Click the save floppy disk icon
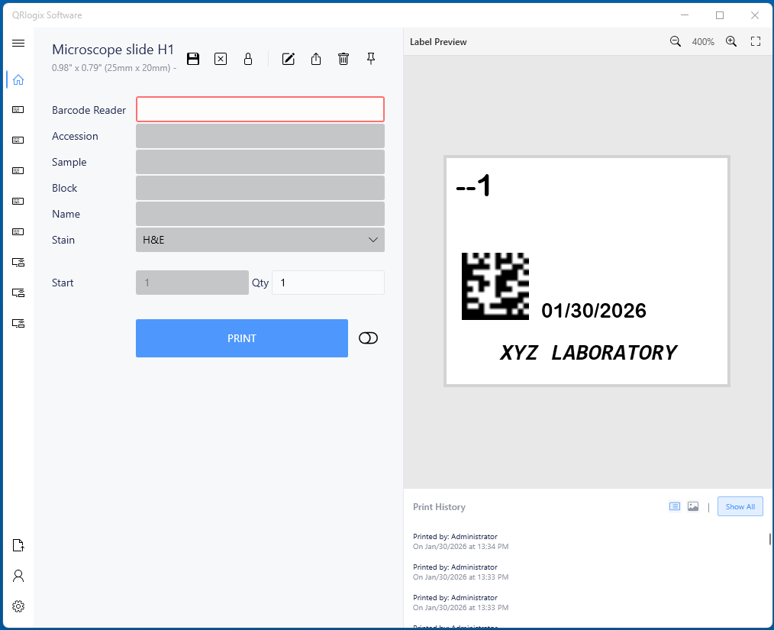The width and height of the screenshot is (774, 630). [x=193, y=59]
